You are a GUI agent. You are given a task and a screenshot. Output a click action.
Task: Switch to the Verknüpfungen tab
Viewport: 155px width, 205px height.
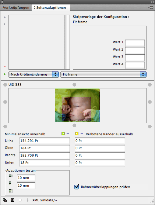[16, 8]
